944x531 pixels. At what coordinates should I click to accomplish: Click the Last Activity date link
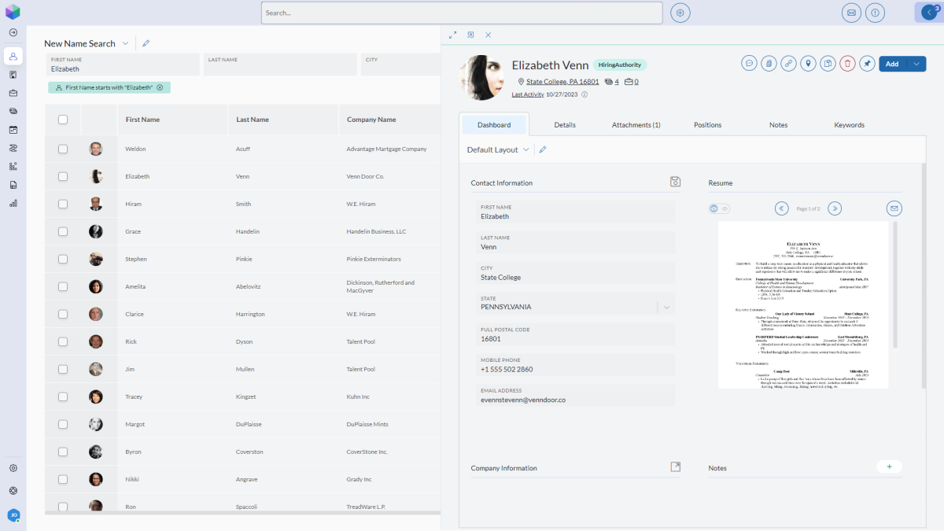pyautogui.click(x=527, y=94)
